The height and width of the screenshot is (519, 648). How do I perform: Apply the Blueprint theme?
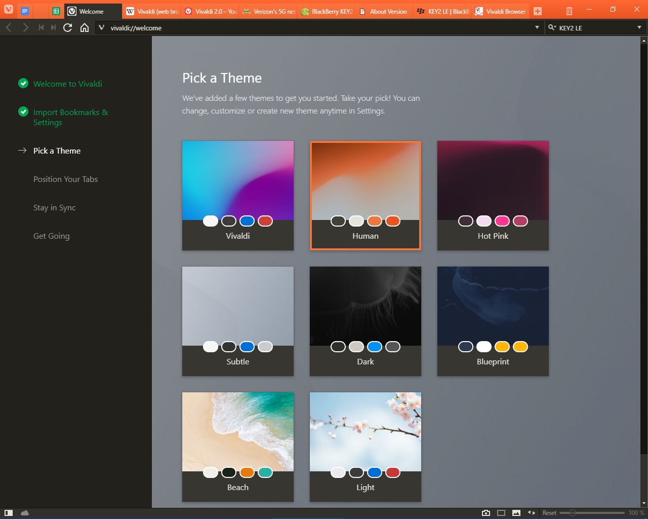[x=493, y=321]
